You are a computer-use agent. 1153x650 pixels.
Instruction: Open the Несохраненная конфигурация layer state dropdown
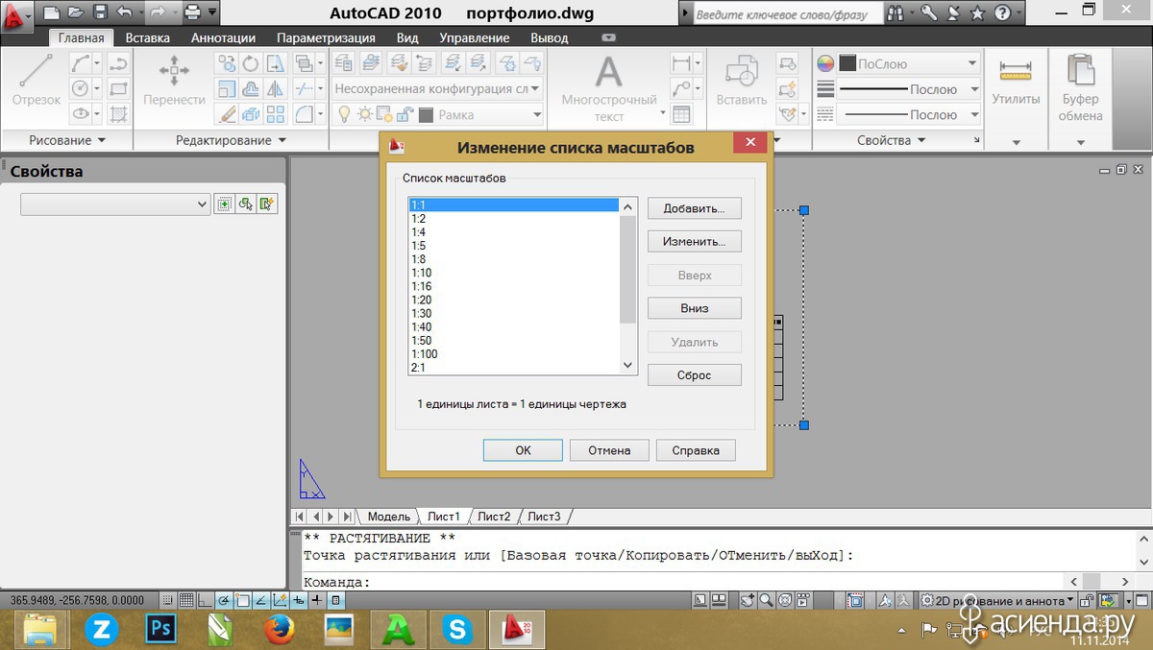[x=438, y=88]
